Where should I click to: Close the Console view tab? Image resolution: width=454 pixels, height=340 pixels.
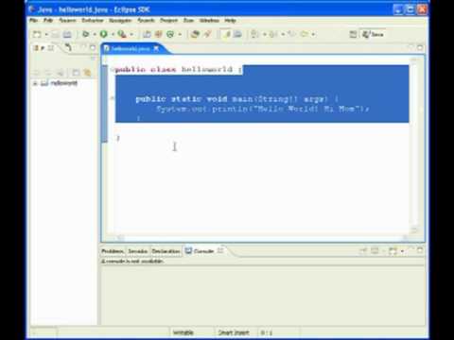pyautogui.click(x=220, y=250)
